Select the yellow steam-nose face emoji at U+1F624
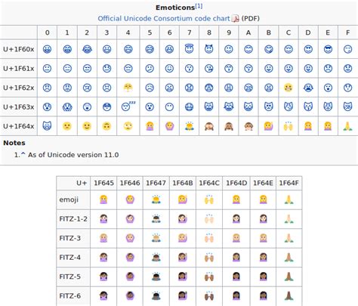This screenshot has width=358, height=306. tap(128, 88)
